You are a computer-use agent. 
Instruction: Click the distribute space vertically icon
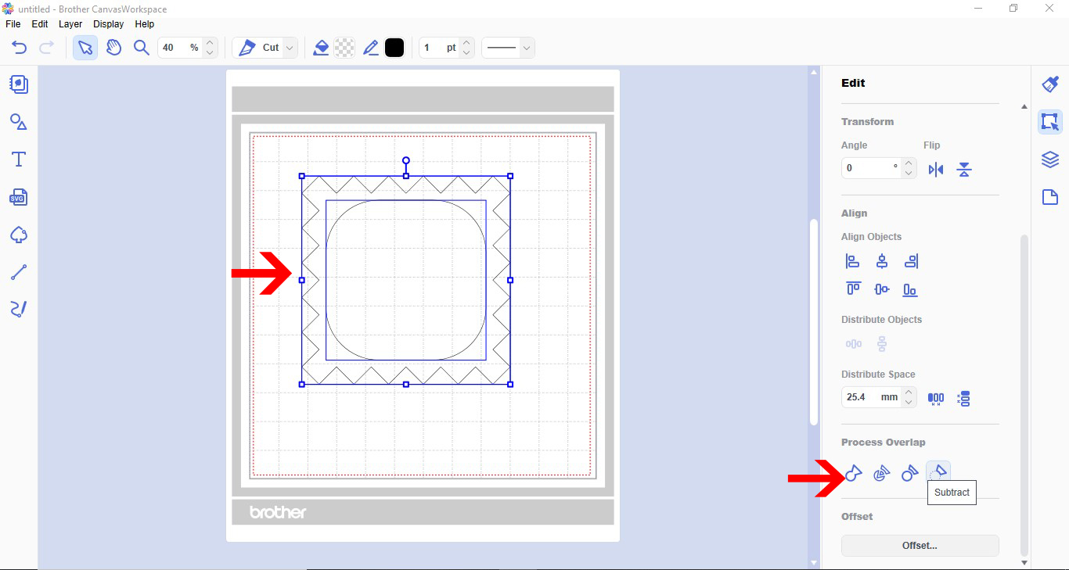tap(964, 398)
